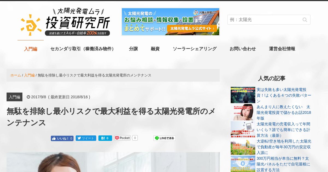Open article 実は失敗も多い太陽光発電投資
The image size is (328, 172).
(284, 95)
